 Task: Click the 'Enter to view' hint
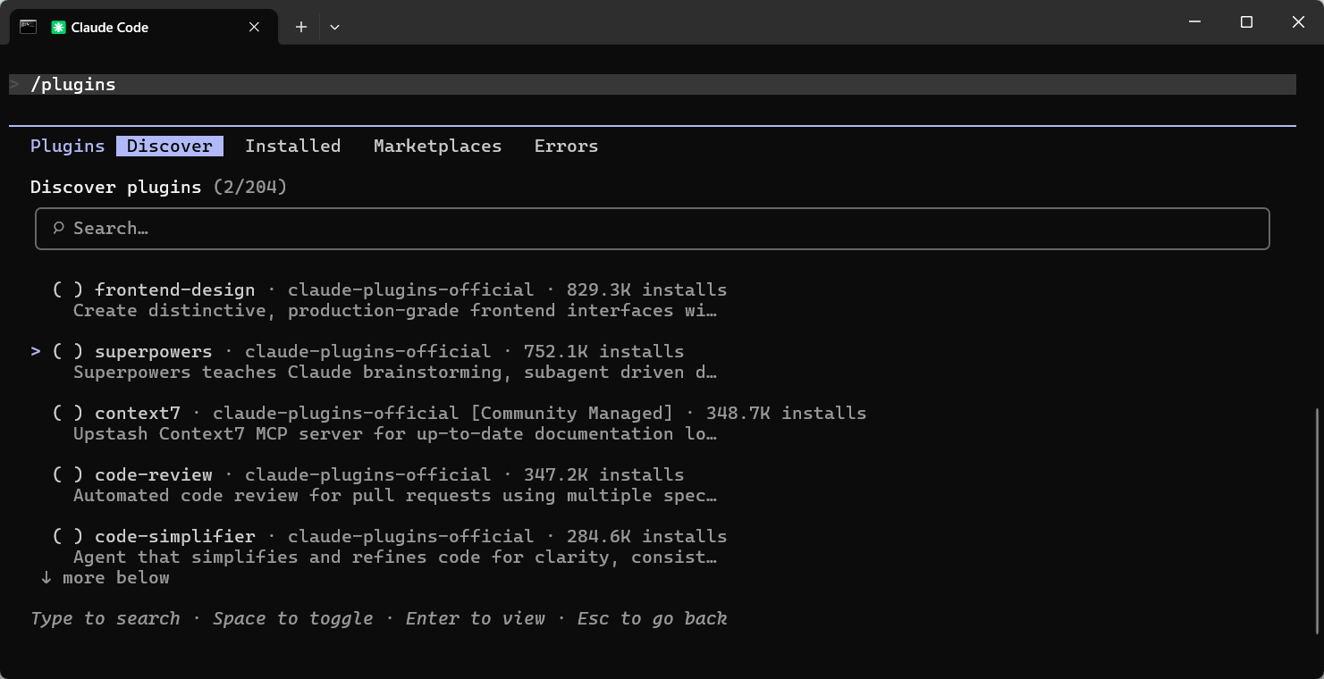(x=476, y=618)
